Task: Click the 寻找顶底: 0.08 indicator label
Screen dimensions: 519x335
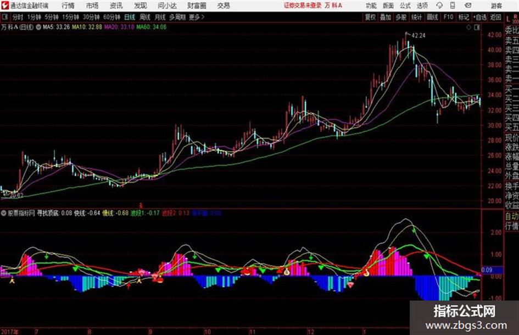Action: pos(54,213)
